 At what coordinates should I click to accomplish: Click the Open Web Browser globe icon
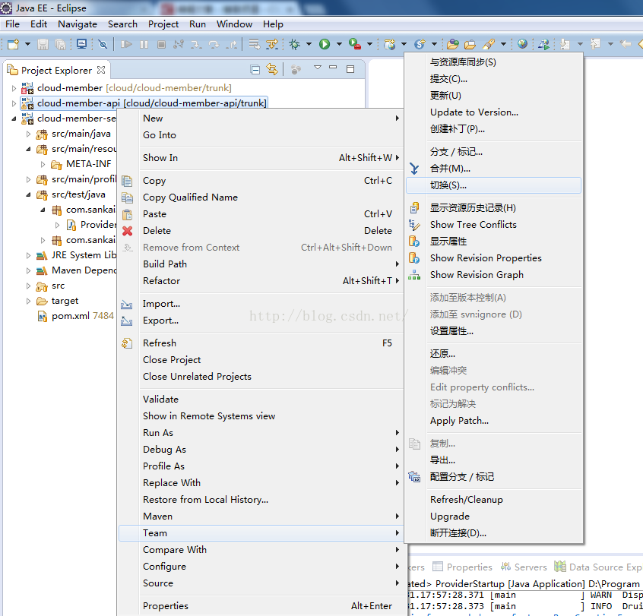[x=522, y=44]
